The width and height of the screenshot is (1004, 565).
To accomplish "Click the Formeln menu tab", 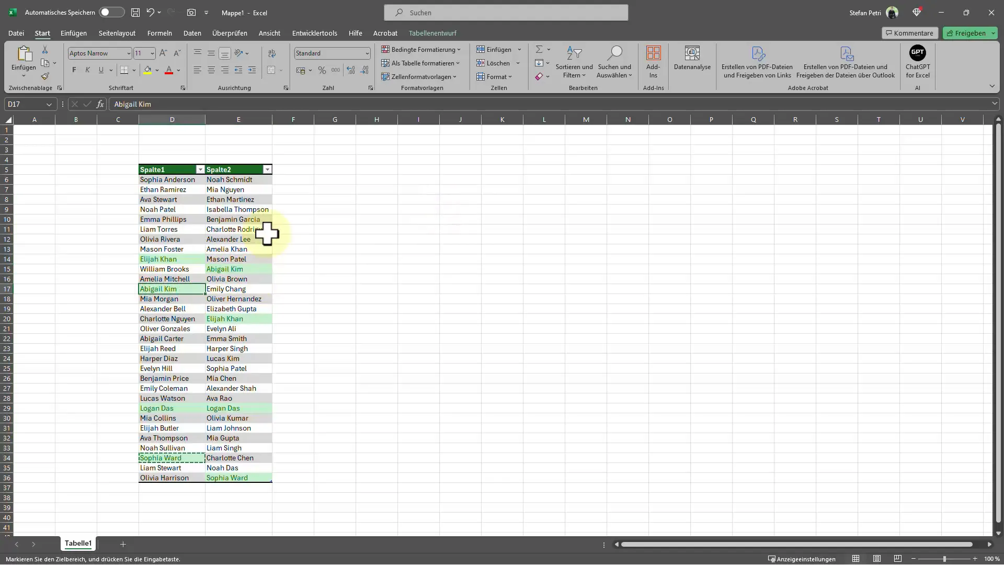I will pos(159,32).
